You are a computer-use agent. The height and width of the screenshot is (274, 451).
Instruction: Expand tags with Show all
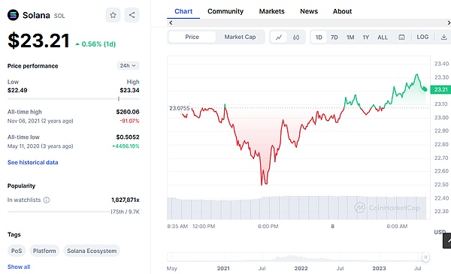19,266
